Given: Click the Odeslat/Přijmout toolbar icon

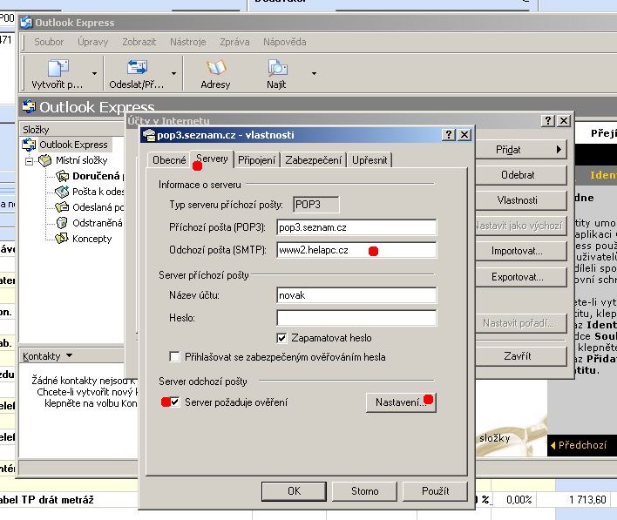Looking at the screenshot, I should coord(137,67).
